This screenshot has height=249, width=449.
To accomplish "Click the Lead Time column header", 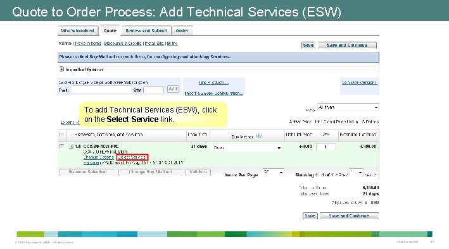I will click(x=198, y=135).
